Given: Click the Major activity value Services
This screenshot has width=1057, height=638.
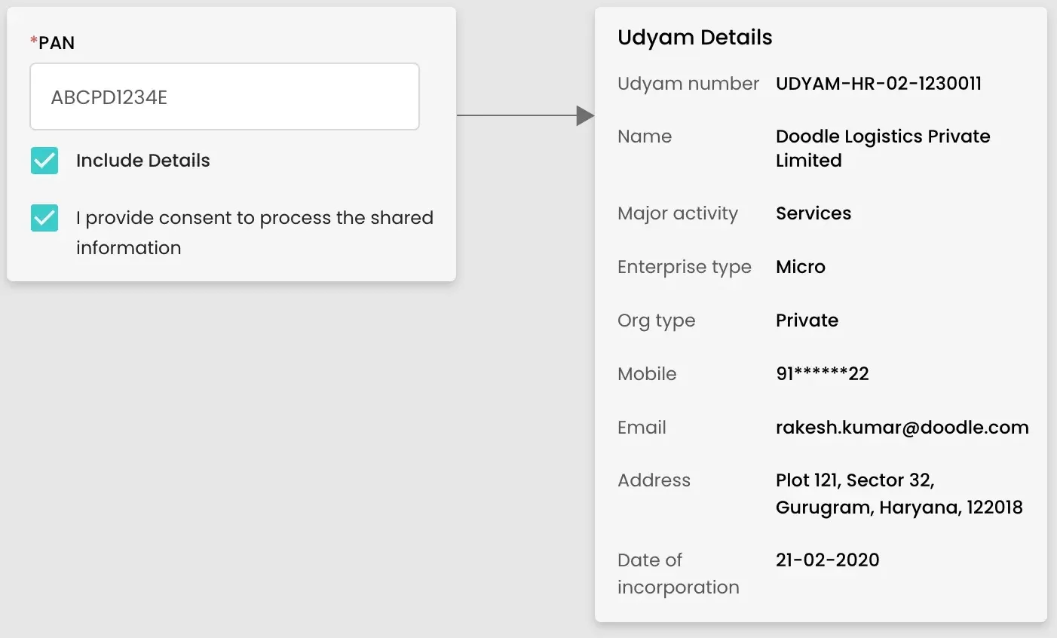Looking at the screenshot, I should point(813,213).
